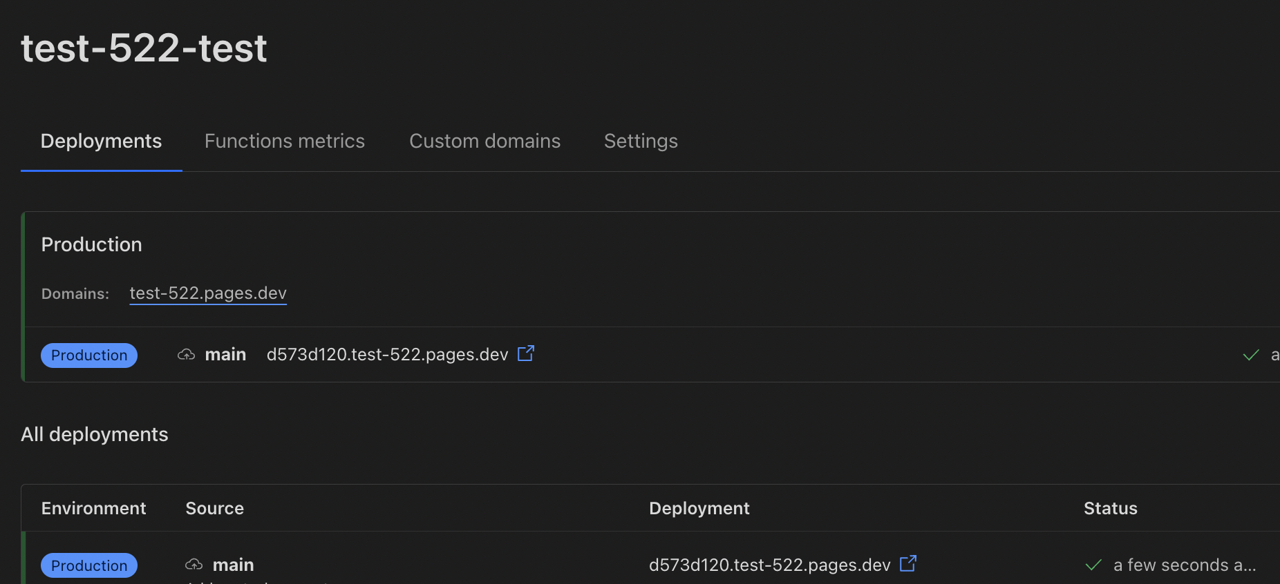Click the Domains: label
Image resolution: width=1280 pixels, height=584 pixels.
coord(75,294)
